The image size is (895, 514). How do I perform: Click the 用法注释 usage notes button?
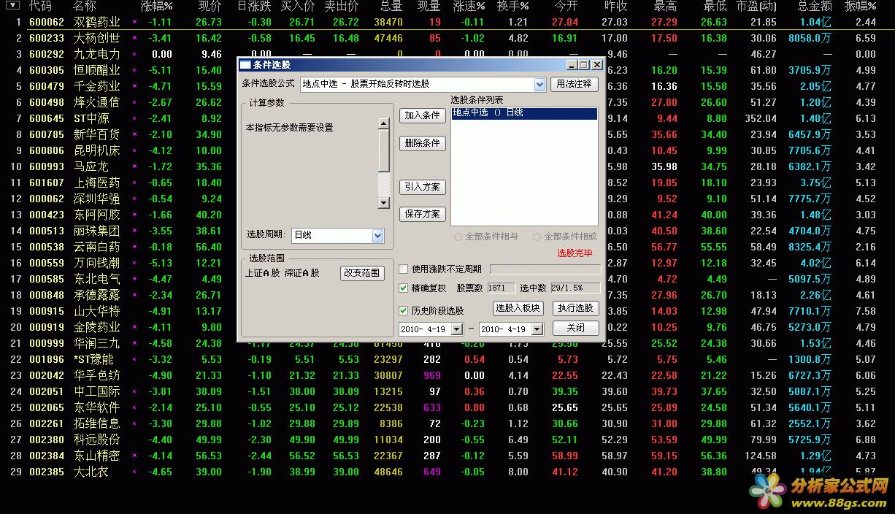click(574, 84)
